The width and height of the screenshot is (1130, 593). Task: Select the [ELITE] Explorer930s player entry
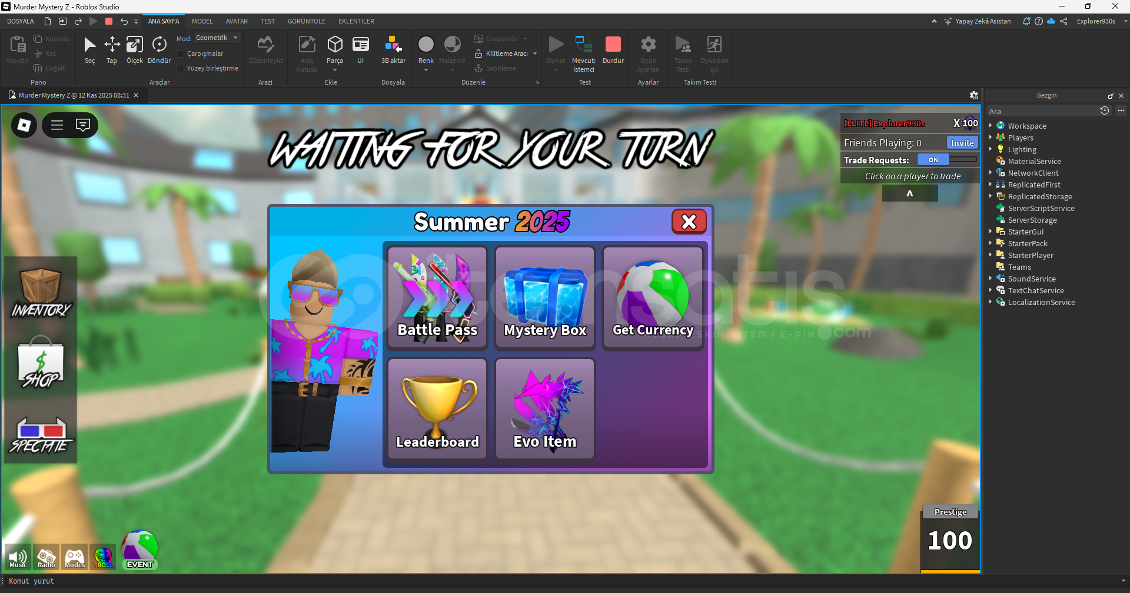point(910,123)
